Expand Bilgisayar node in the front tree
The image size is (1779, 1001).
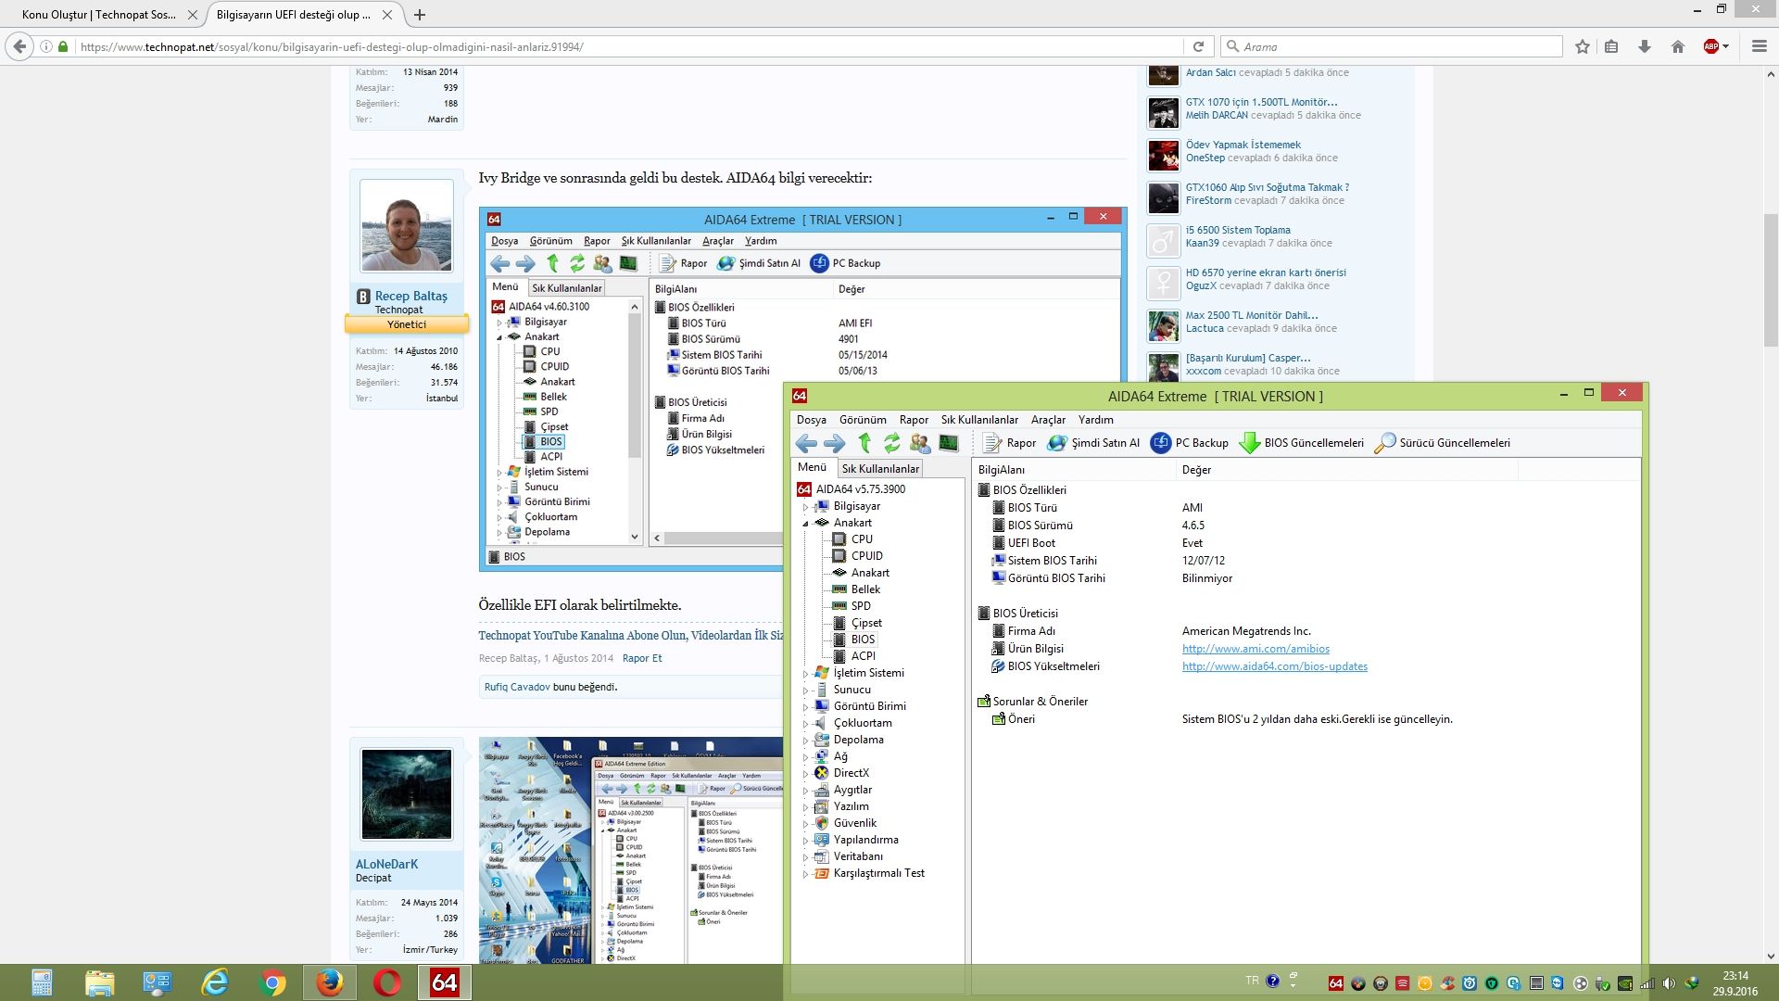click(805, 507)
